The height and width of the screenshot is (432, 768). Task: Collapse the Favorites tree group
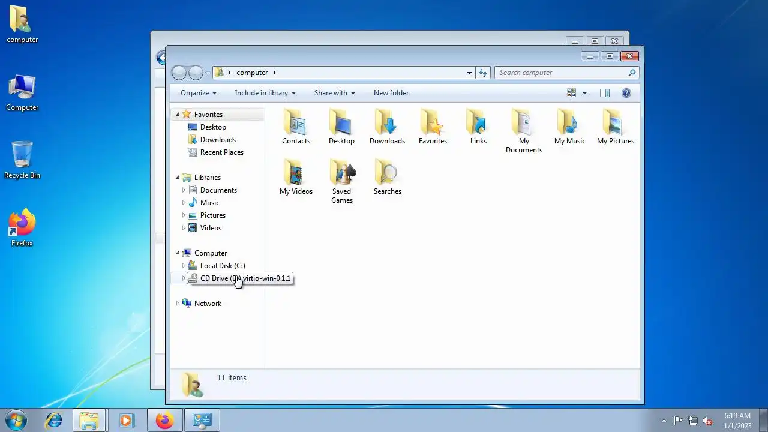pos(178,115)
